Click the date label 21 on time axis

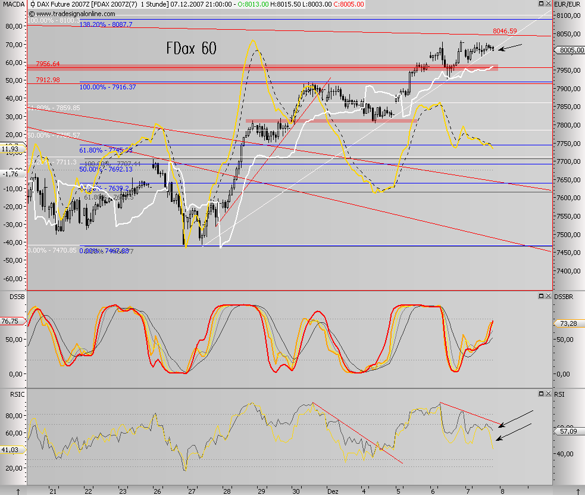coord(54,491)
